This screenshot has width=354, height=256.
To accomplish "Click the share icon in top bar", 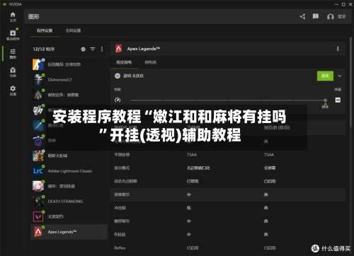I will tap(302, 16).
